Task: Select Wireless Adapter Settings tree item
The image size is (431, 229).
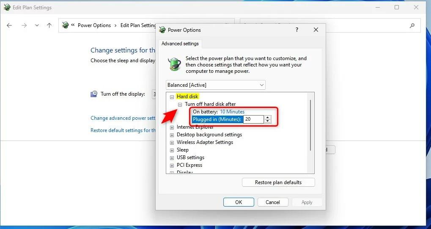Action: coord(205,142)
